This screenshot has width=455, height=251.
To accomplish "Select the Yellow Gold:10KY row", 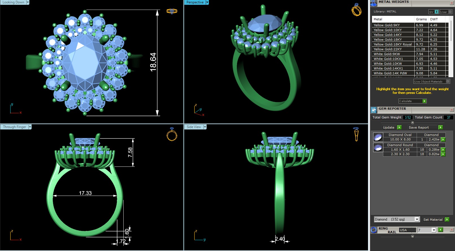I will [410, 30].
